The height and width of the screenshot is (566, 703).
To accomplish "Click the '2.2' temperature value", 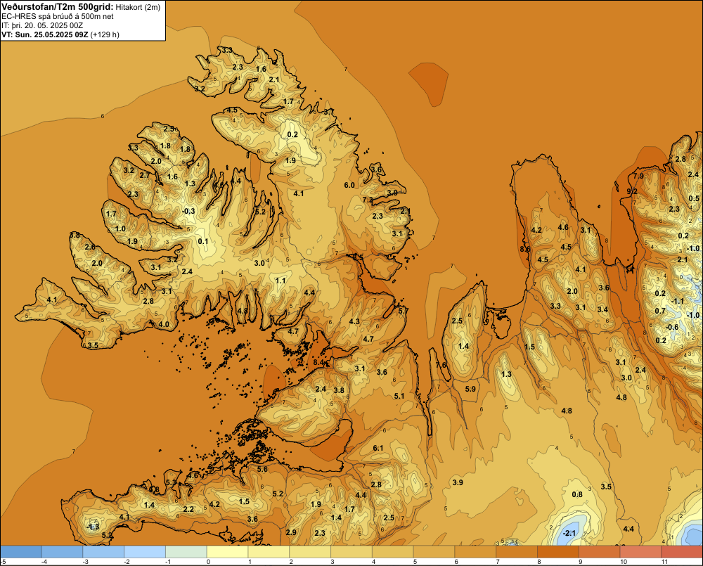I will click(x=188, y=509).
